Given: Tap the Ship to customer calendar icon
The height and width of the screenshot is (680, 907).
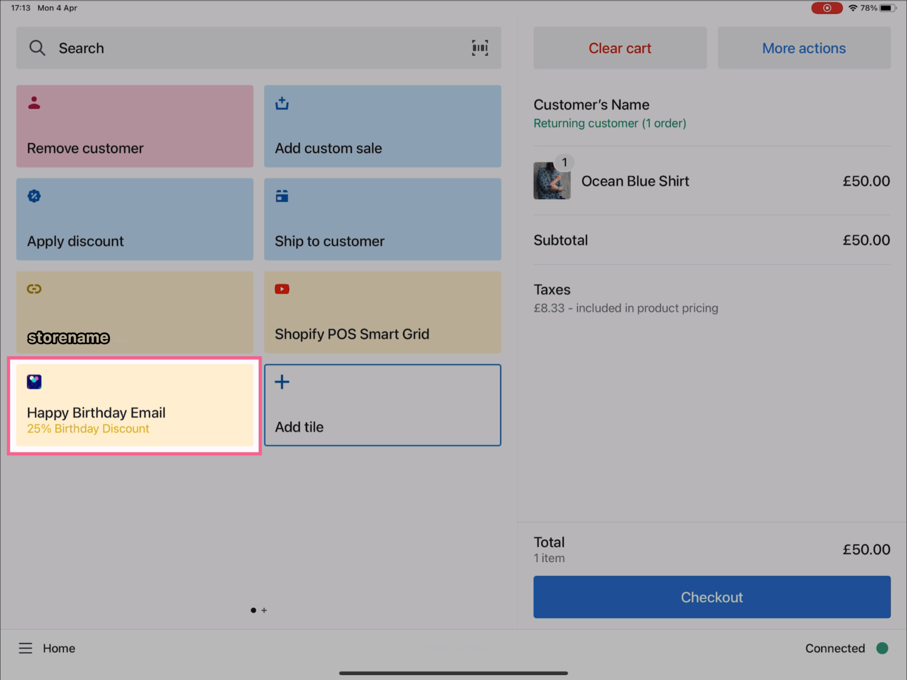Looking at the screenshot, I should (282, 196).
